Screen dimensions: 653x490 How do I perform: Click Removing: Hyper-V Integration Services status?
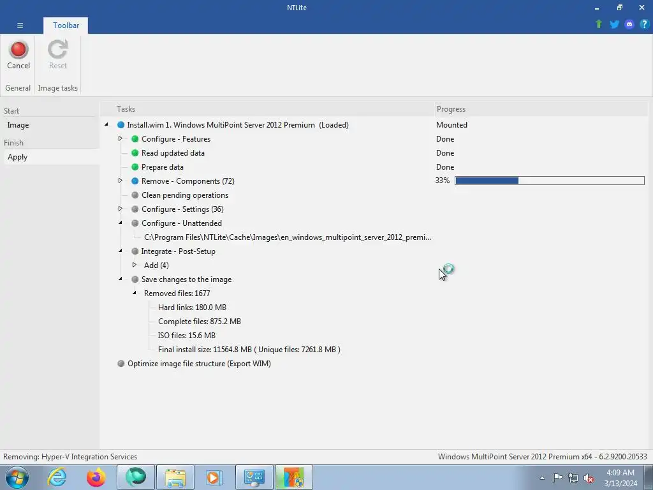coord(70,457)
